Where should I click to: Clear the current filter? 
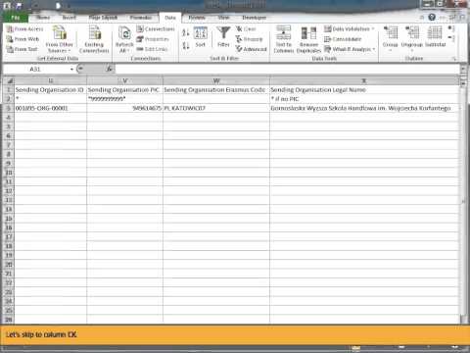pyautogui.click(x=246, y=29)
